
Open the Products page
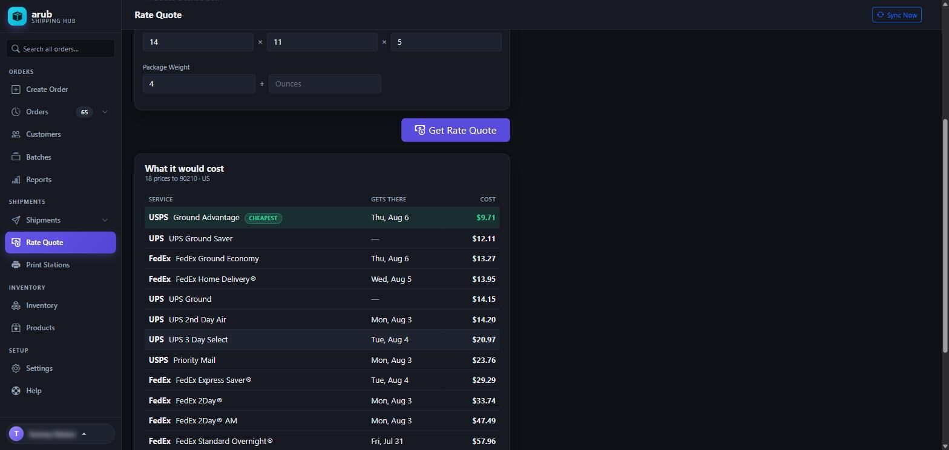tap(61, 328)
